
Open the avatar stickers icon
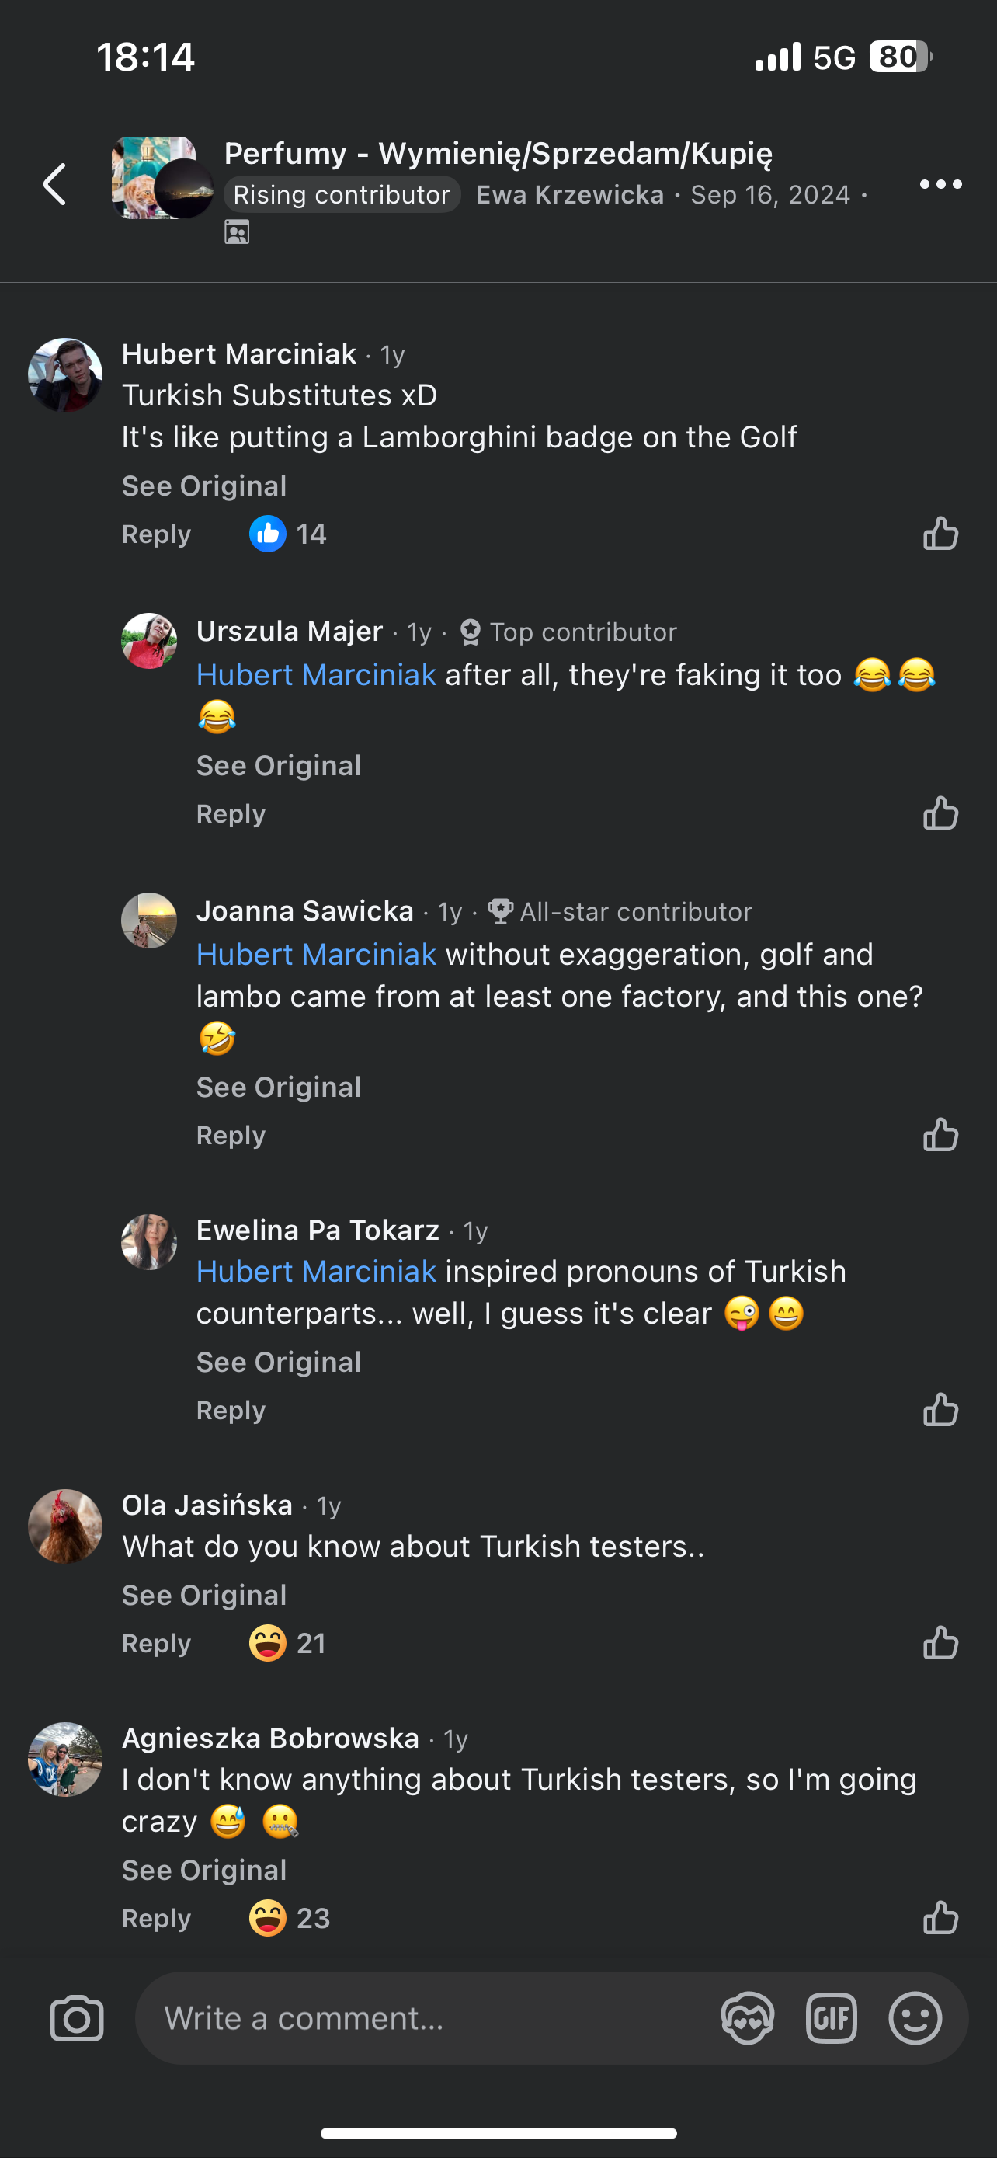(747, 2018)
